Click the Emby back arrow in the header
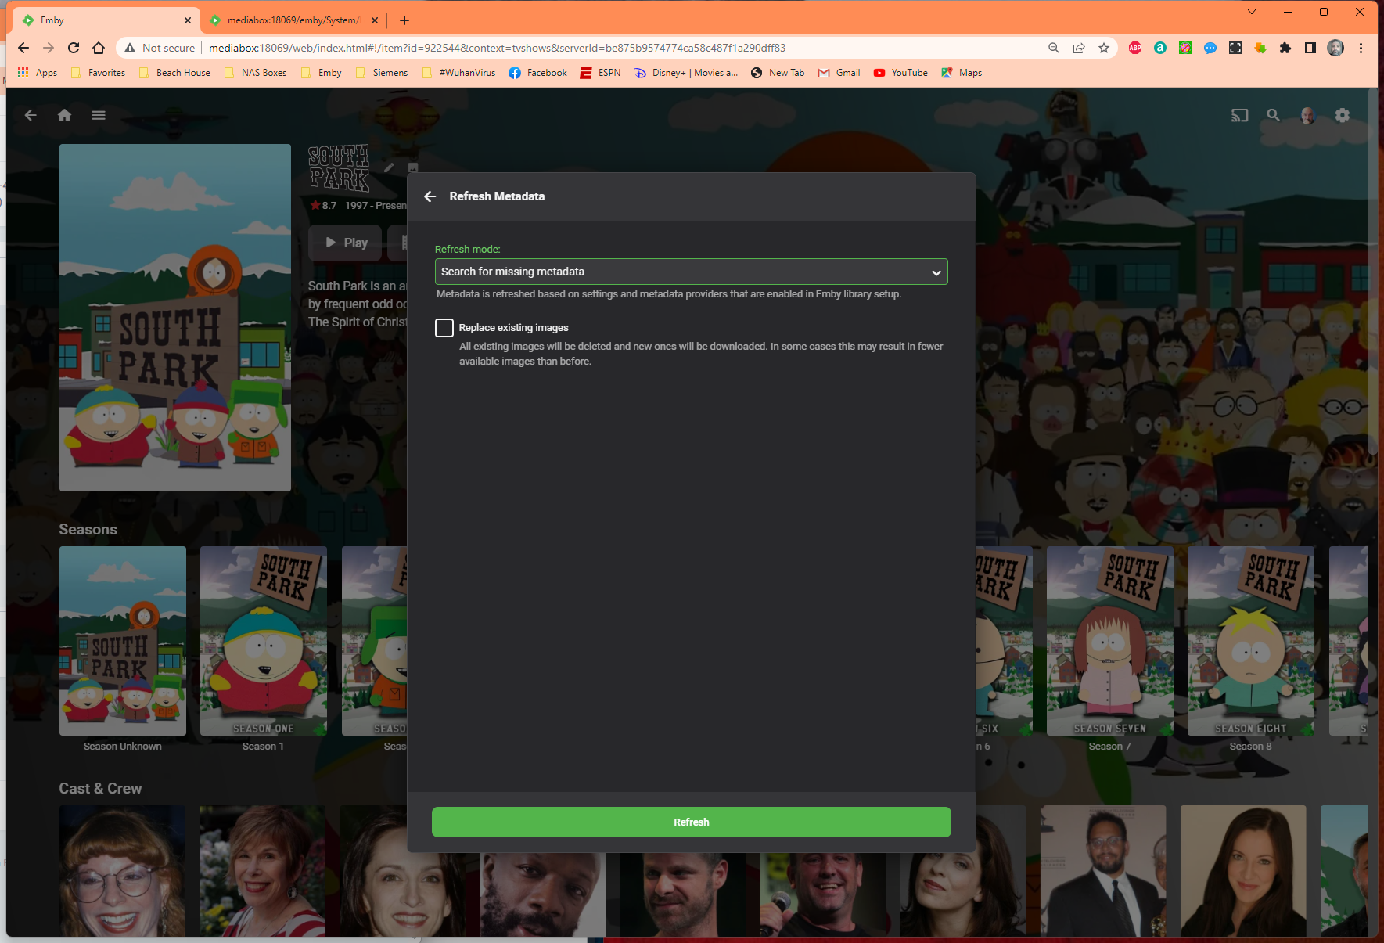Screen dimensions: 1384x943 31,115
